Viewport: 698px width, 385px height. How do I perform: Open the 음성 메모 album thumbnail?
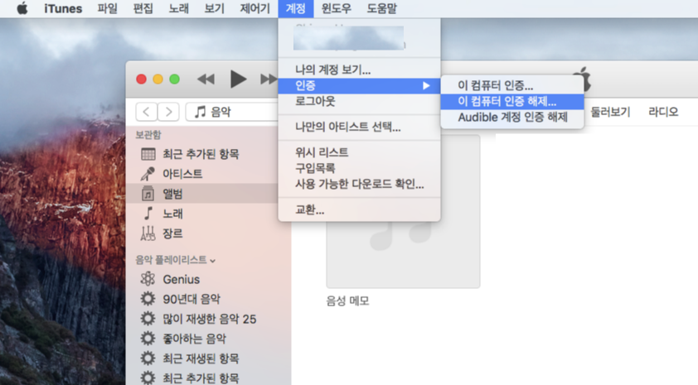tap(404, 211)
